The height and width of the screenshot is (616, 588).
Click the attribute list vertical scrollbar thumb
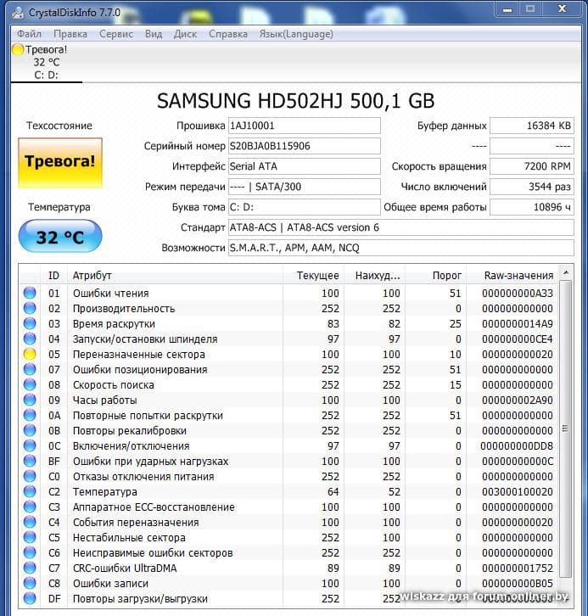click(x=566, y=428)
